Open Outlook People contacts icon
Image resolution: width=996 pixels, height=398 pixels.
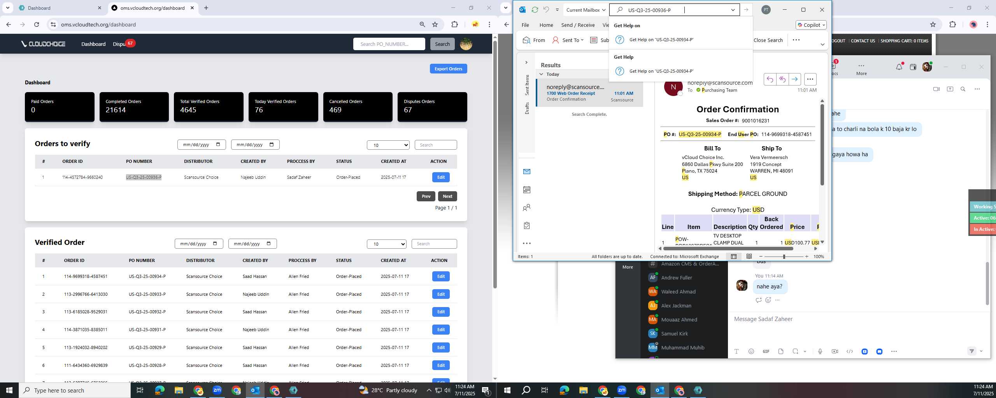527,208
